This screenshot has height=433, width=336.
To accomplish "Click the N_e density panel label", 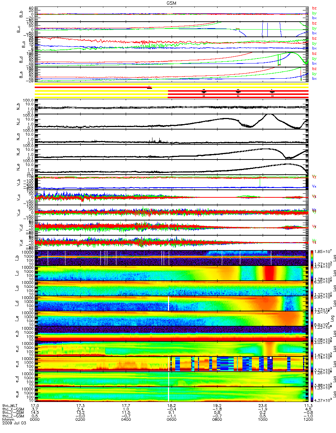I will point(18,167).
